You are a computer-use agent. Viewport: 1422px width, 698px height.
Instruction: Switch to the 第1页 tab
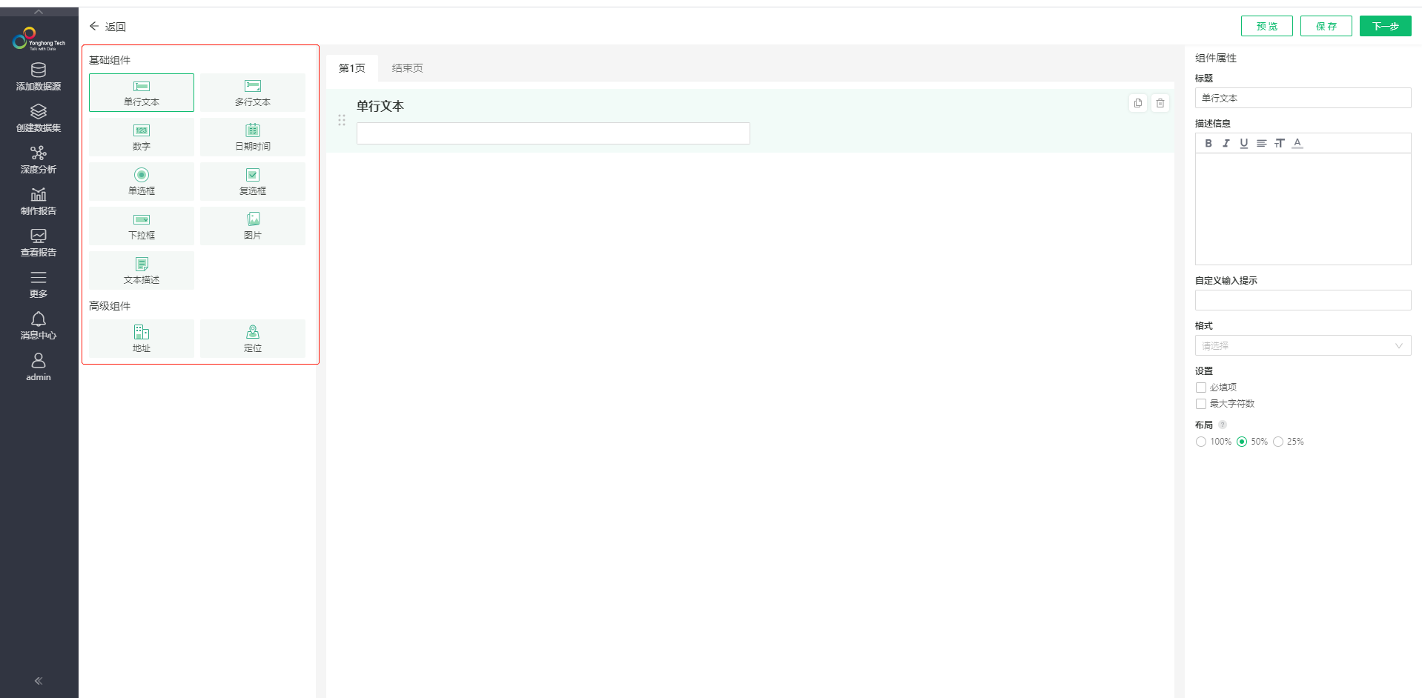coord(352,68)
